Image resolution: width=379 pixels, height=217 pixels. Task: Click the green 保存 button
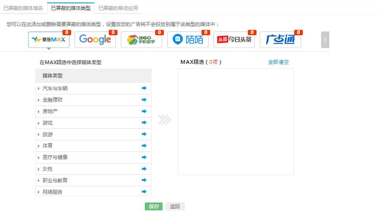tap(154, 206)
